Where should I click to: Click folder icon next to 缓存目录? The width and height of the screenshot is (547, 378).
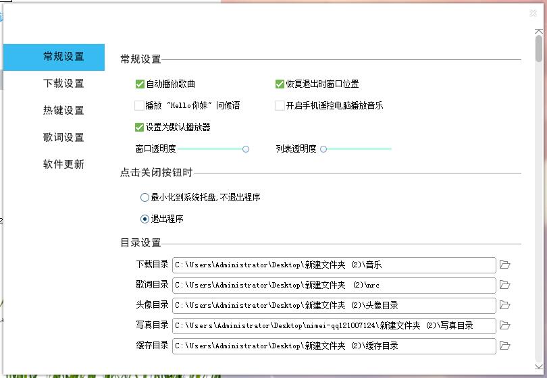coord(504,346)
